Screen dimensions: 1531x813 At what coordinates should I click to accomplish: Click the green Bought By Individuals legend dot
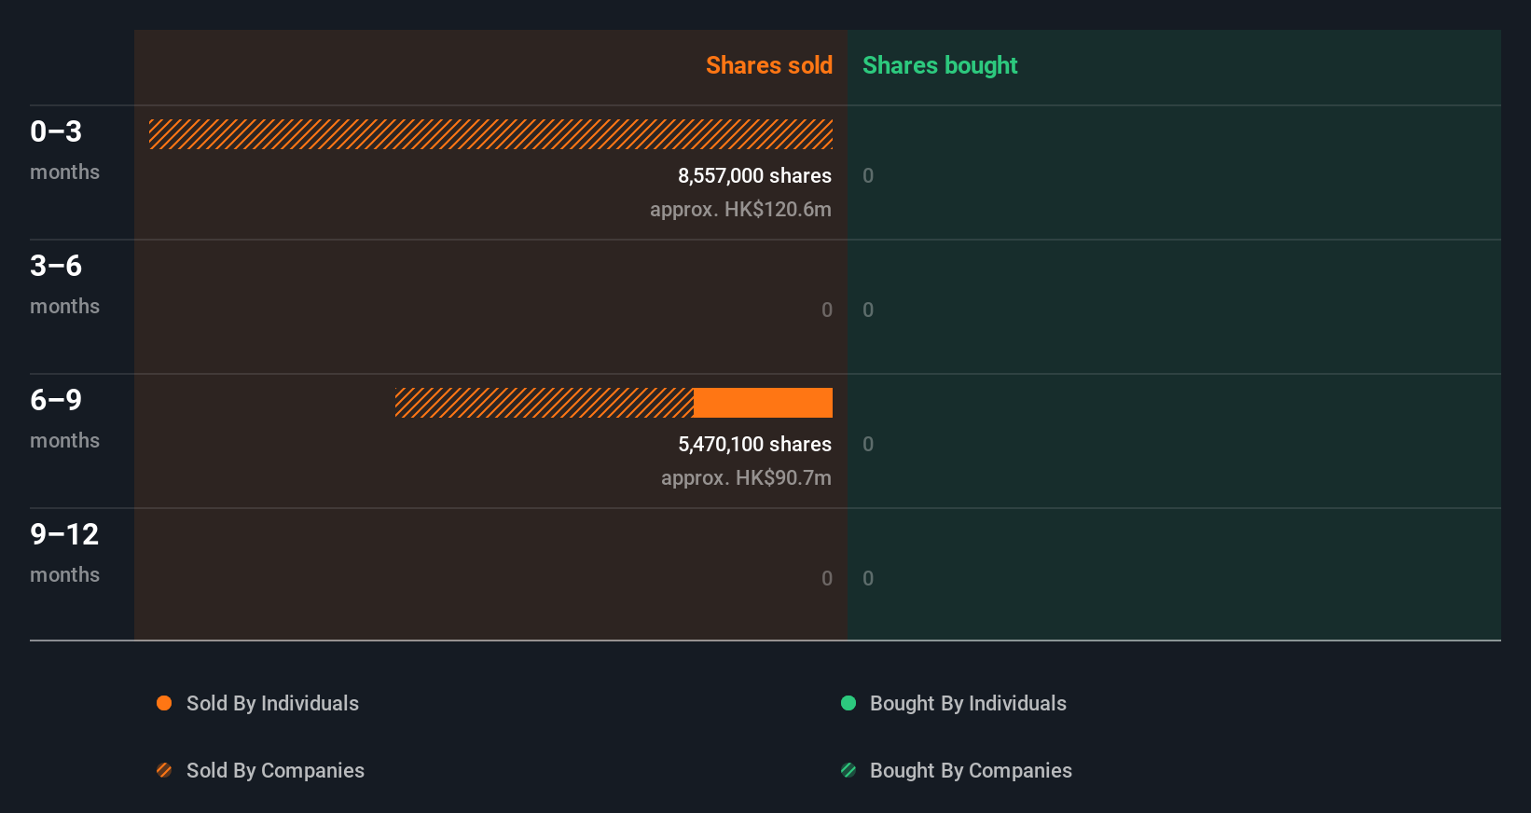[x=848, y=703]
